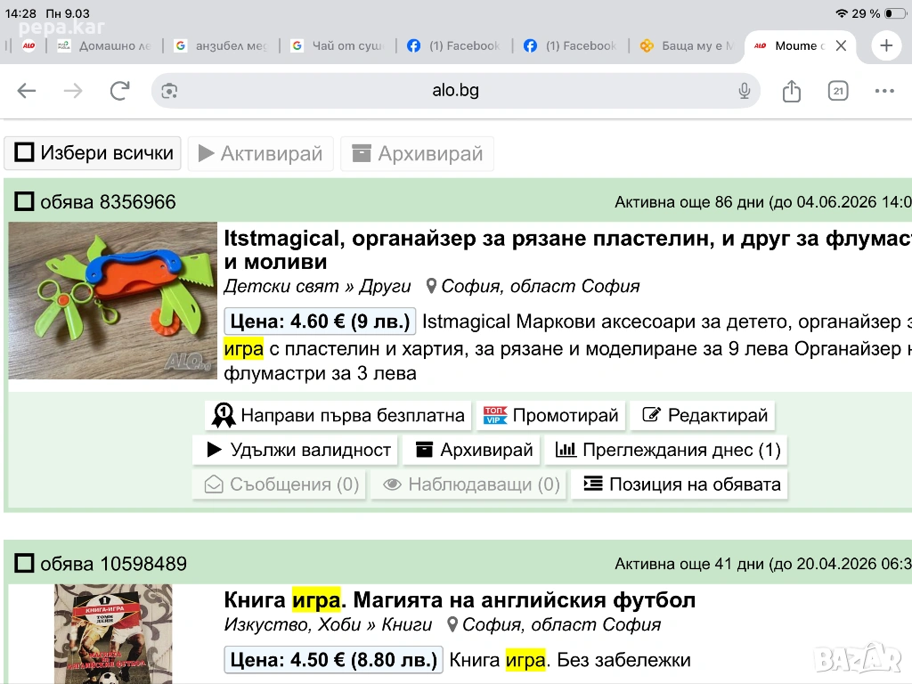Image resolution: width=912 pixels, height=684 pixels.
Task: Check the Избери всички checkbox
Action: click(x=24, y=153)
